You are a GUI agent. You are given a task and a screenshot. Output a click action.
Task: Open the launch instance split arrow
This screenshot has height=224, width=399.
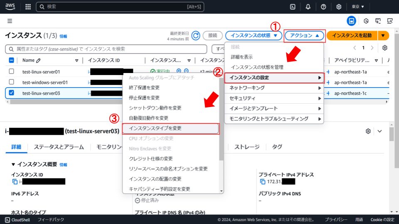(x=383, y=36)
